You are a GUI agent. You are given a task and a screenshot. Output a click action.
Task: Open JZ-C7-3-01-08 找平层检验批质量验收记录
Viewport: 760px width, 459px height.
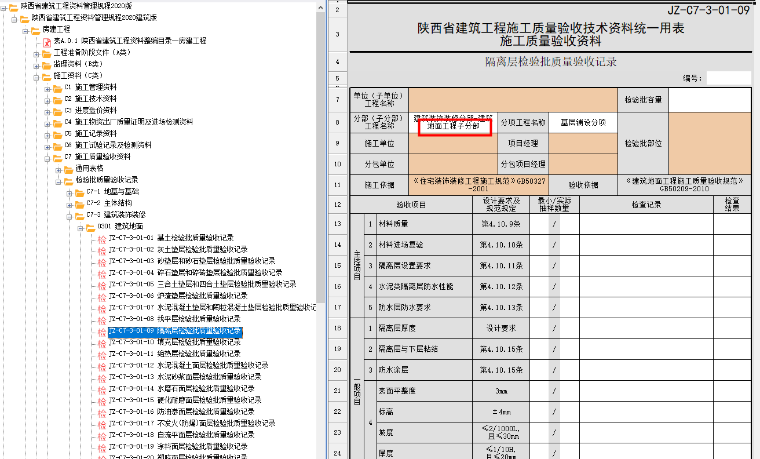(x=174, y=319)
